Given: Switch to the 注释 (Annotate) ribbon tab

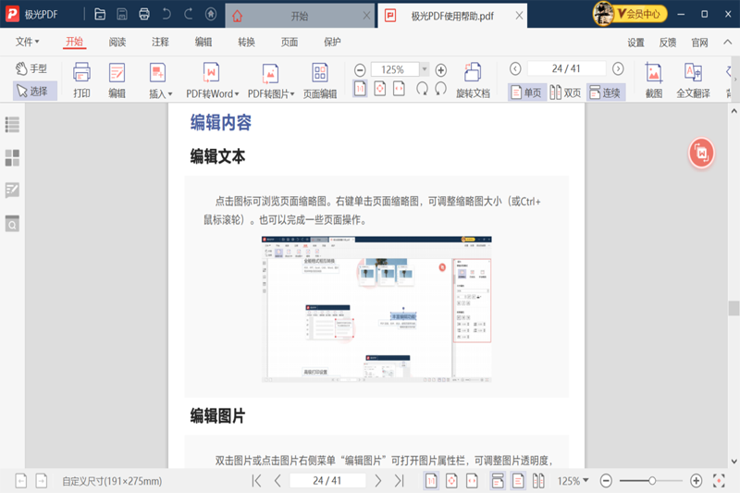Looking at the screenshot, I should (160, 42).
